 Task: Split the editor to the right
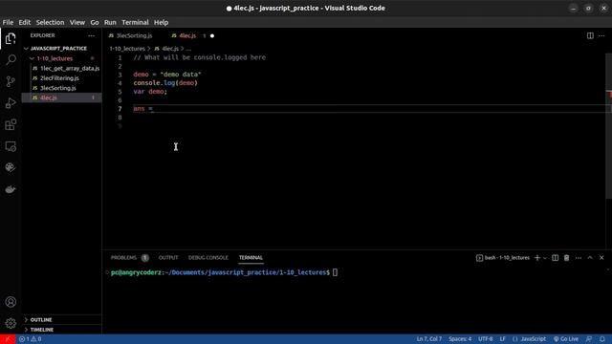tap(590, 36)
